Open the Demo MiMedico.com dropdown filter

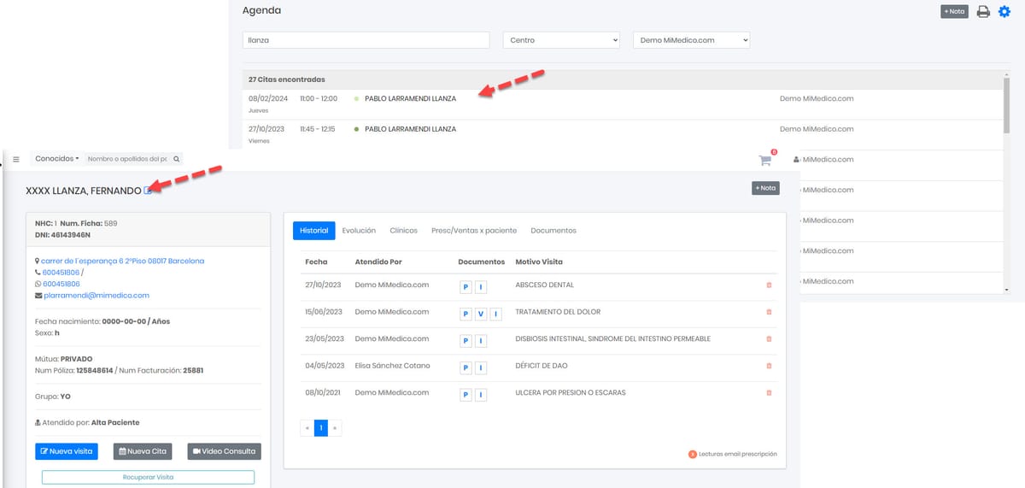pyautogui.click(x=691, y=40)
